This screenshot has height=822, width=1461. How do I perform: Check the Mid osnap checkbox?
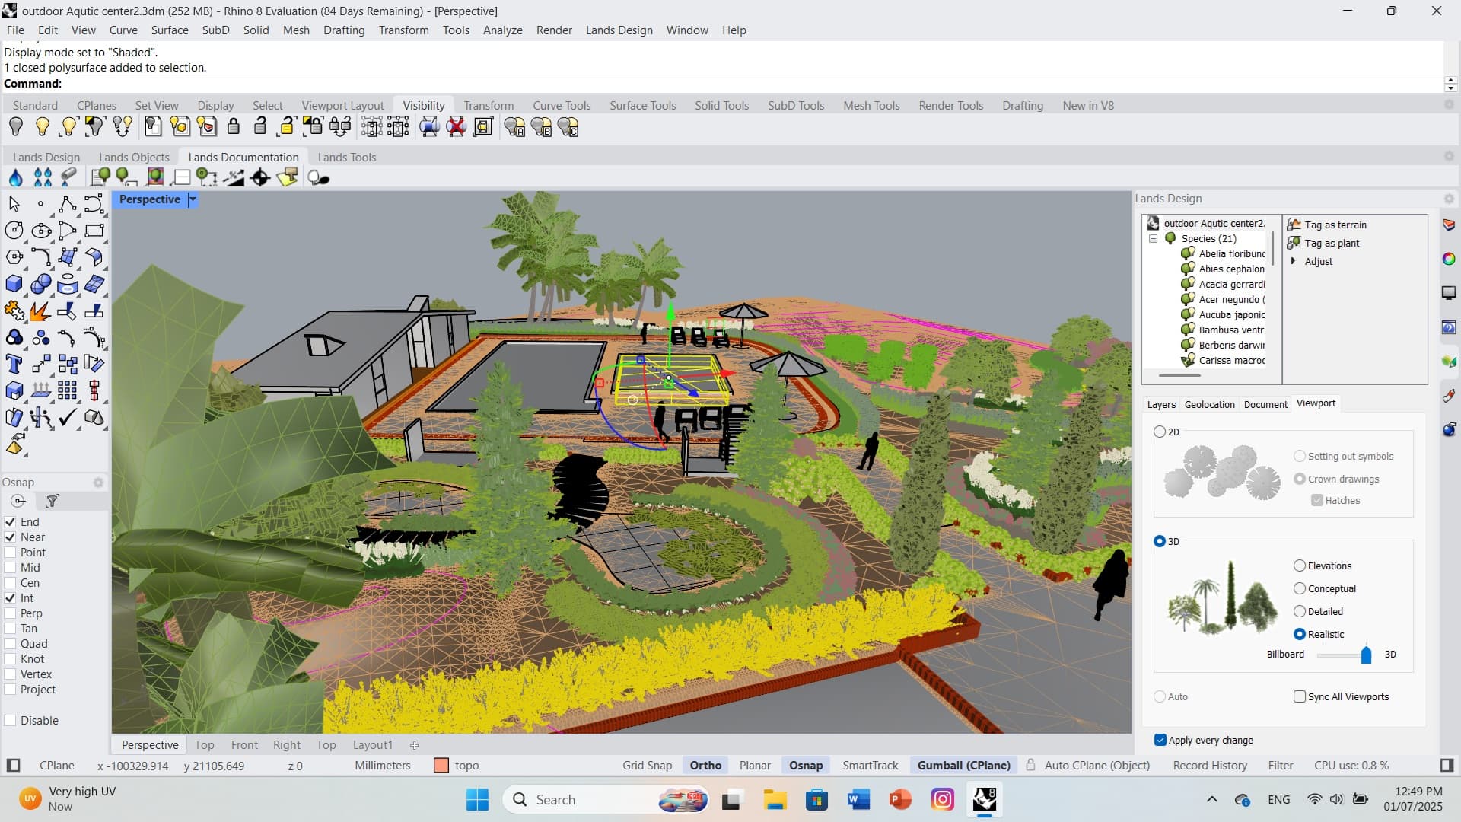tap(11, 568)
